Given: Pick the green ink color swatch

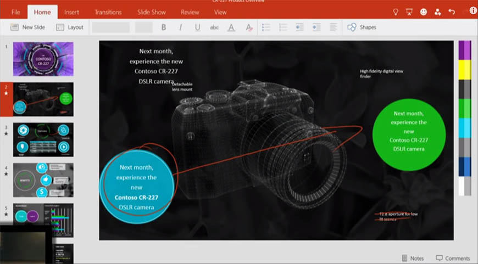Looking at the screenshot, I should pos(465,109).
